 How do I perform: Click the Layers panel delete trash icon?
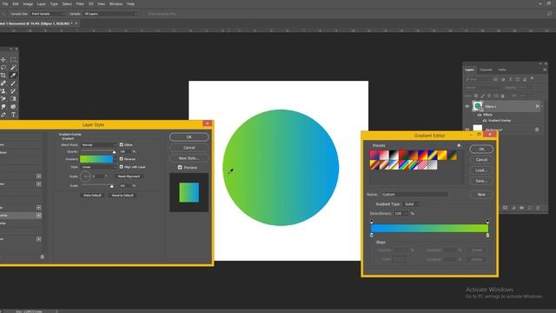click(x=538, y=208)
